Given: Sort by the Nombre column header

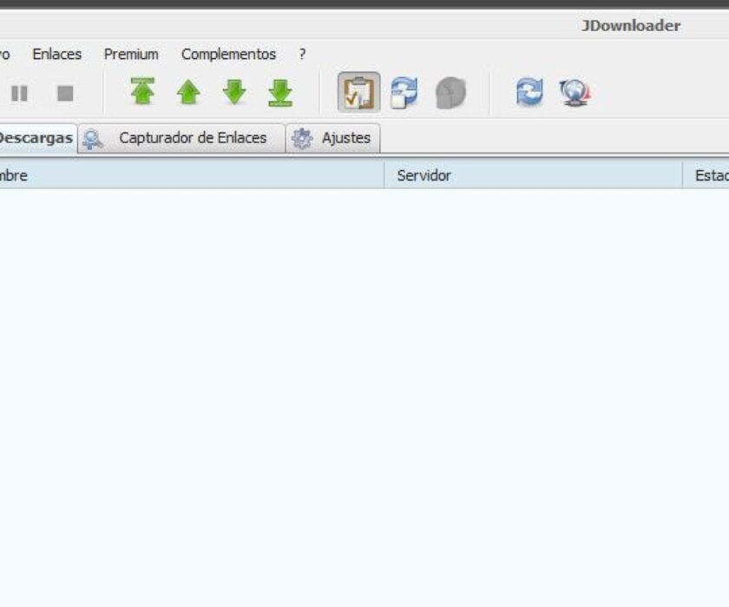Looking at the screenshot, I should (x=192, y=175).
